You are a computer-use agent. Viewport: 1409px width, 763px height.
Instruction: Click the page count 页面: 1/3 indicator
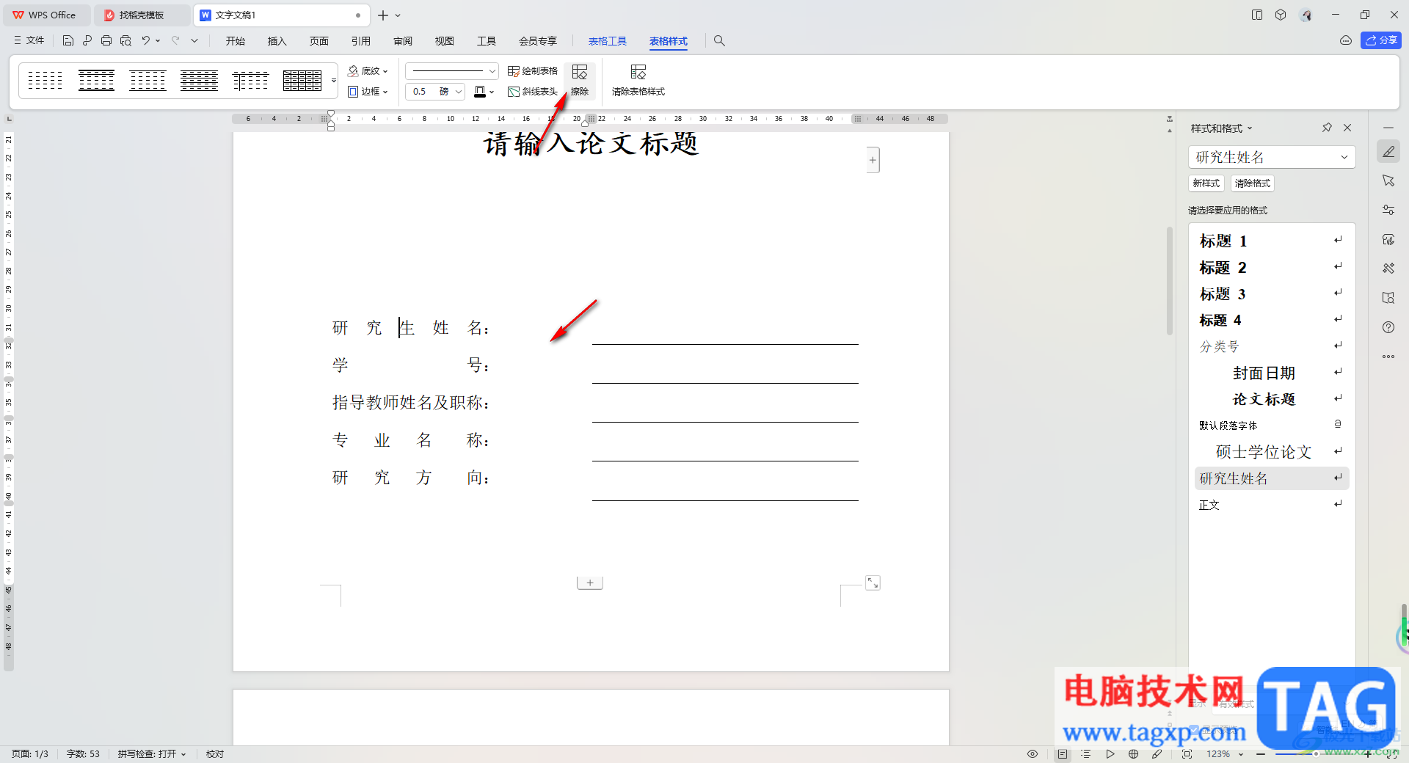point(30,754)
